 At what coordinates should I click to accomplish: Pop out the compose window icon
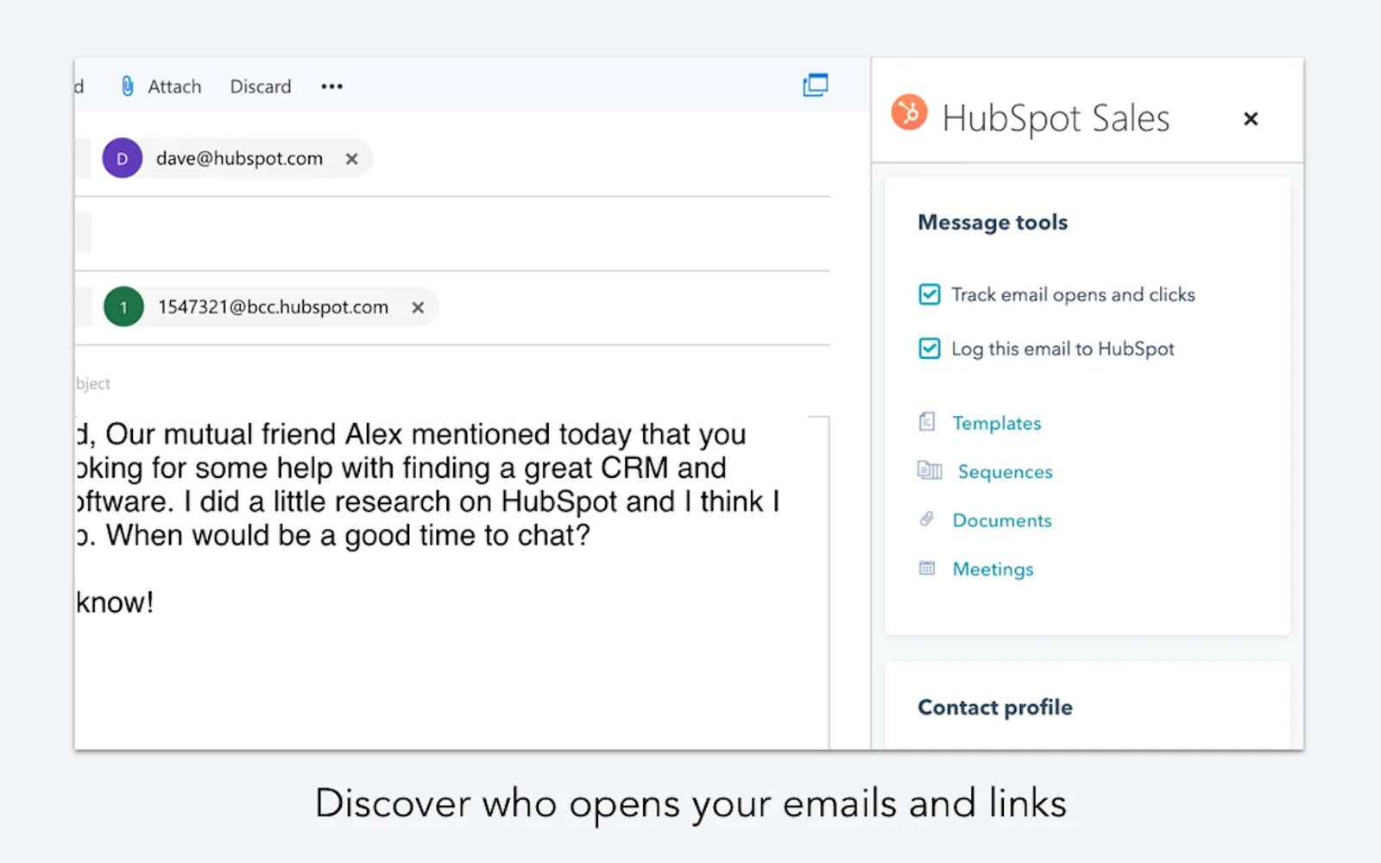pos(816,85)
